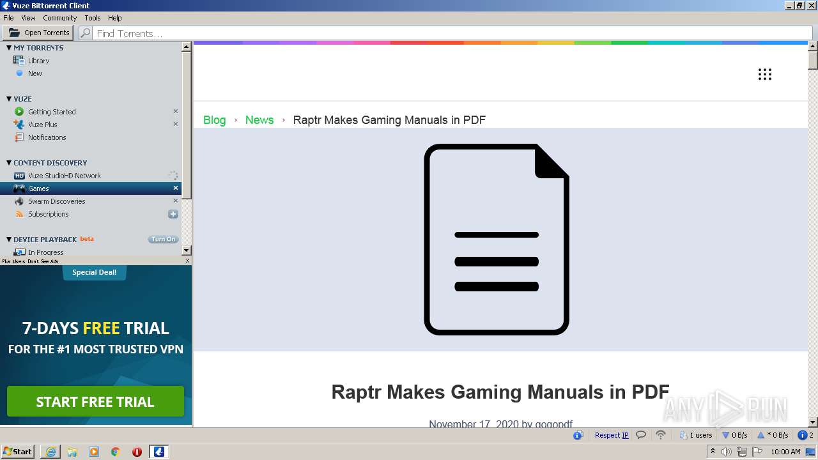The image size is (818, 460).
Task: Open the View menu
Action: (28, 18)
